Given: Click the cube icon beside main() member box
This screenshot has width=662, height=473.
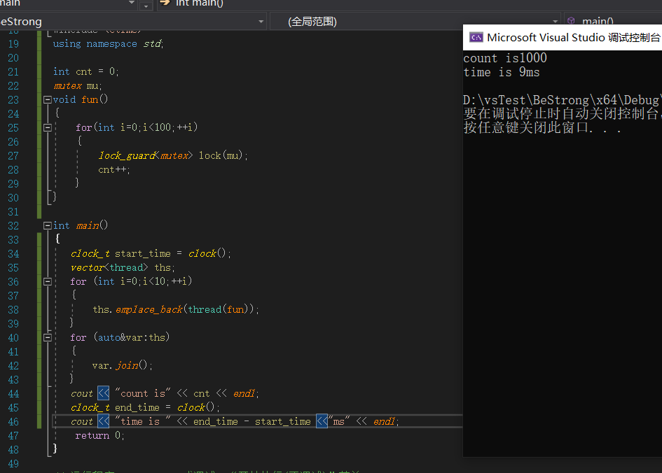Looking at the screenshot, I should click(x=571, y=21).
